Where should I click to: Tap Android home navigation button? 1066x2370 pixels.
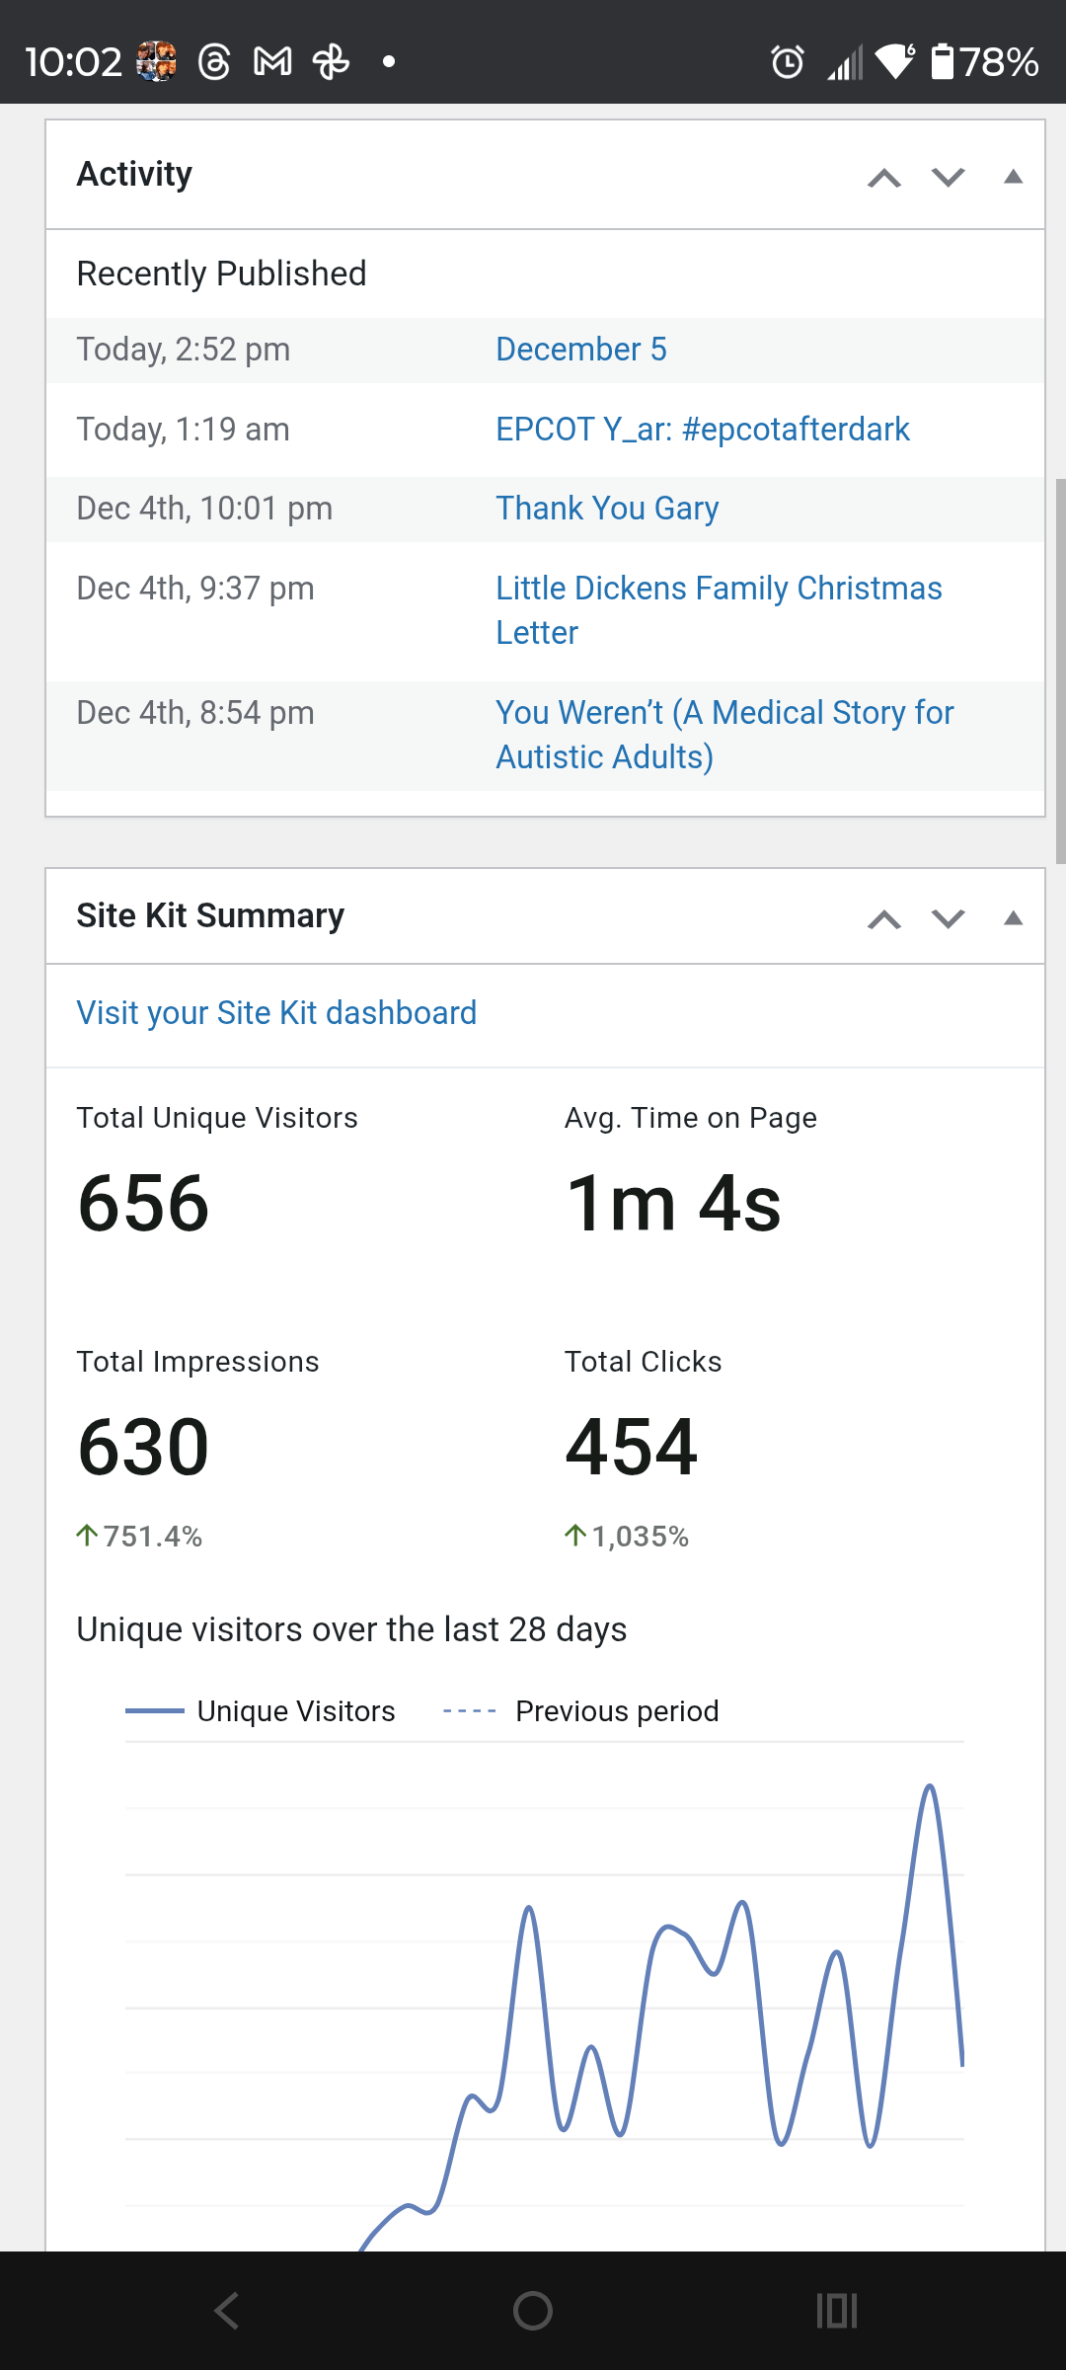[x=533, y=2311]
